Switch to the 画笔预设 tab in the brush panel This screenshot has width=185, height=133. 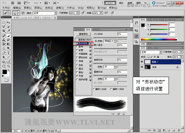pos(79,29)
